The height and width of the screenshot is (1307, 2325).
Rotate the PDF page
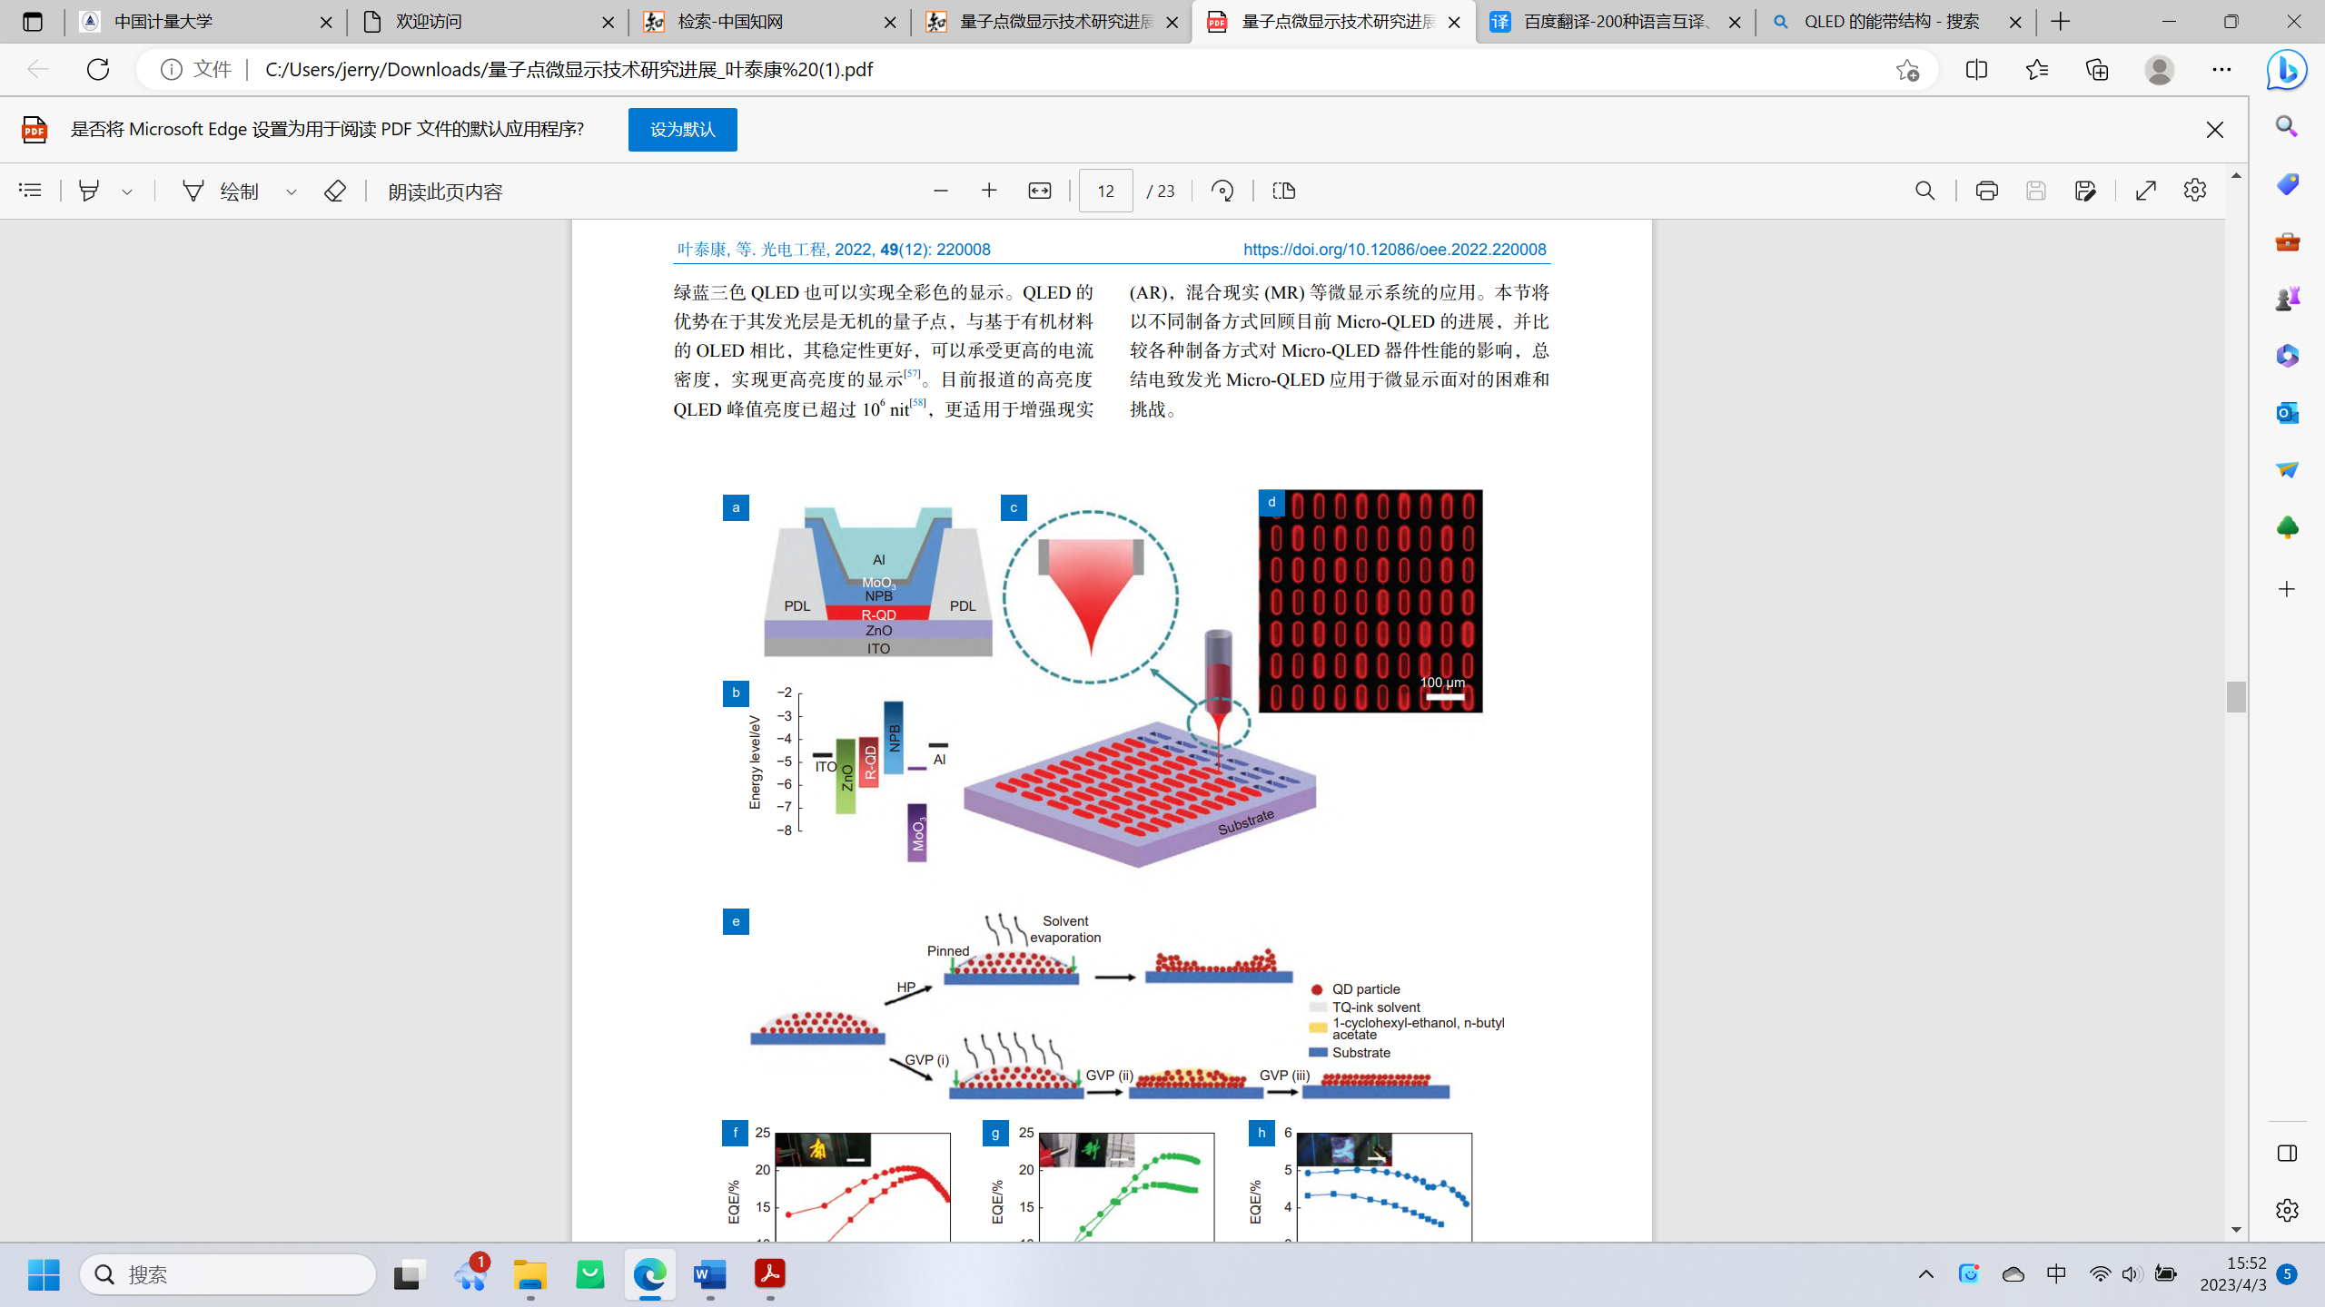tap(1222, 191)
